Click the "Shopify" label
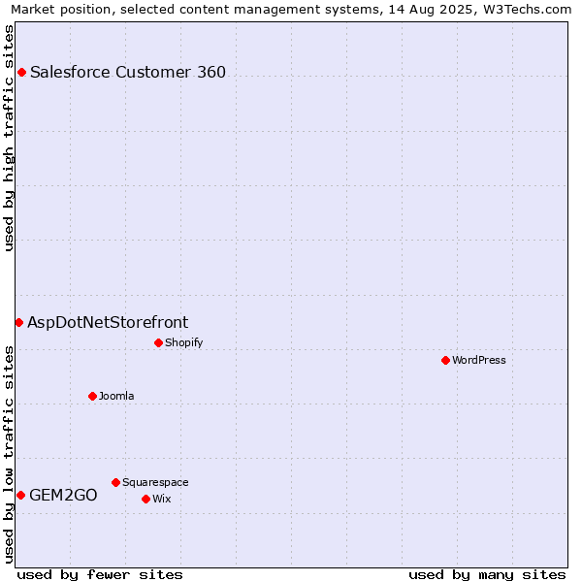Image resolution: width=582 pixels, height=582 pixels. click(x=183, y=342)
